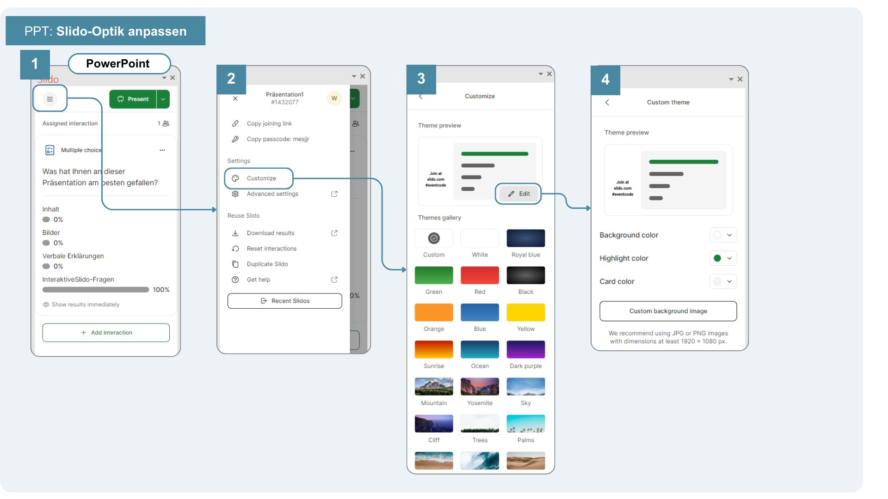Click the Recent Slidos button

pyautogui.click(x=285, y=301)
